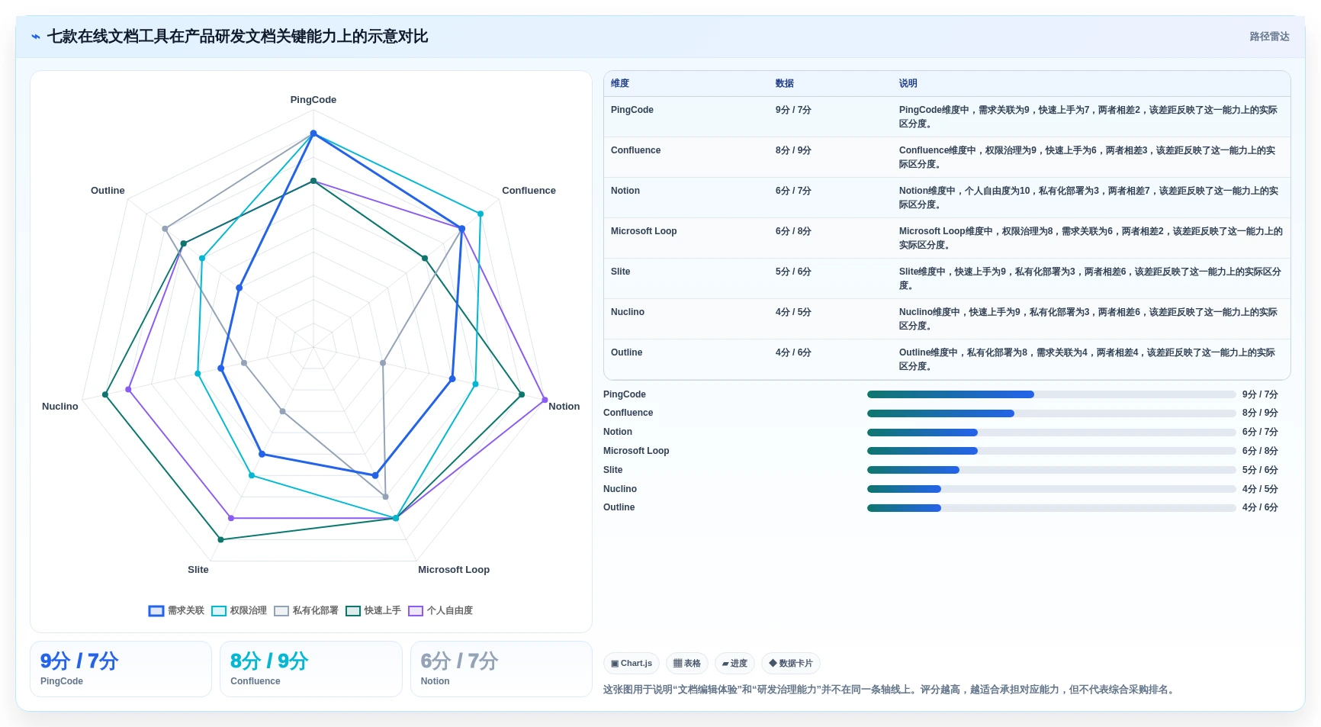Click the 数据 column header
Screen dimensions: 1321x727
[x=785, y=83]
